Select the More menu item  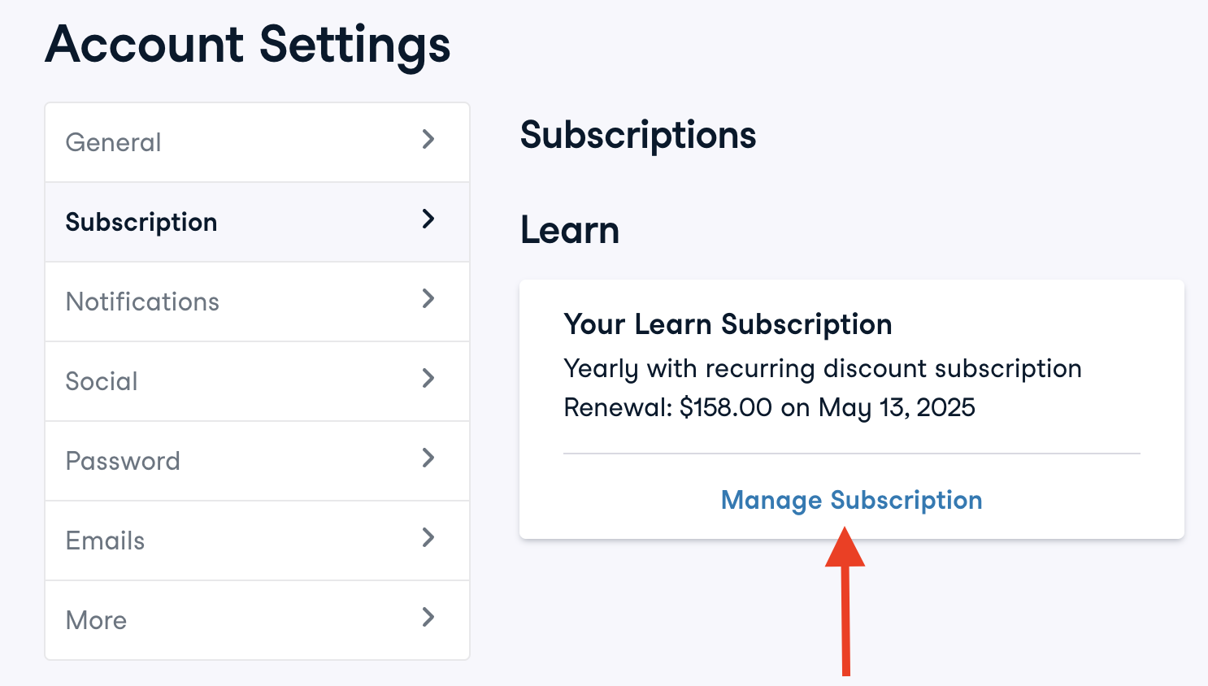coord(97,621)
